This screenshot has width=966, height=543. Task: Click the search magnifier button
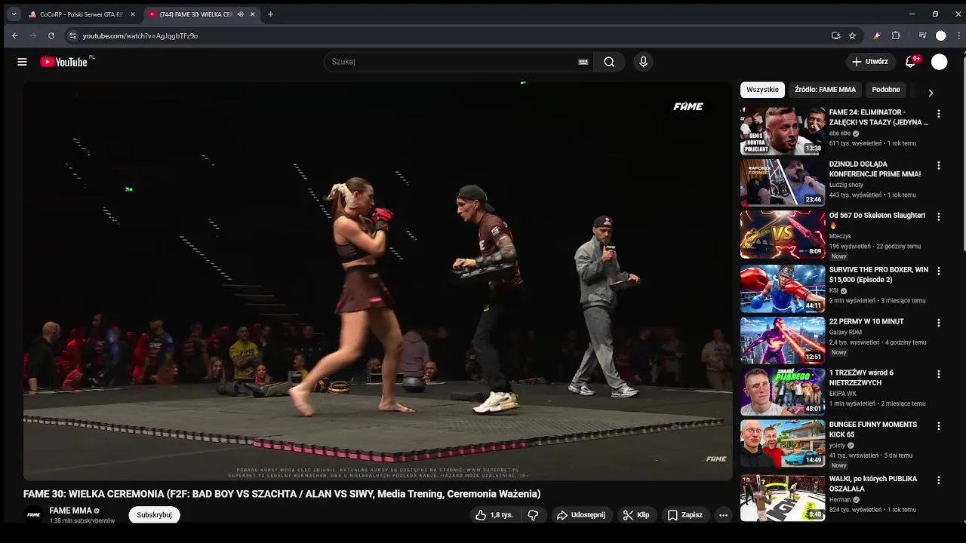pyautogui.click(x=609, y=62)
